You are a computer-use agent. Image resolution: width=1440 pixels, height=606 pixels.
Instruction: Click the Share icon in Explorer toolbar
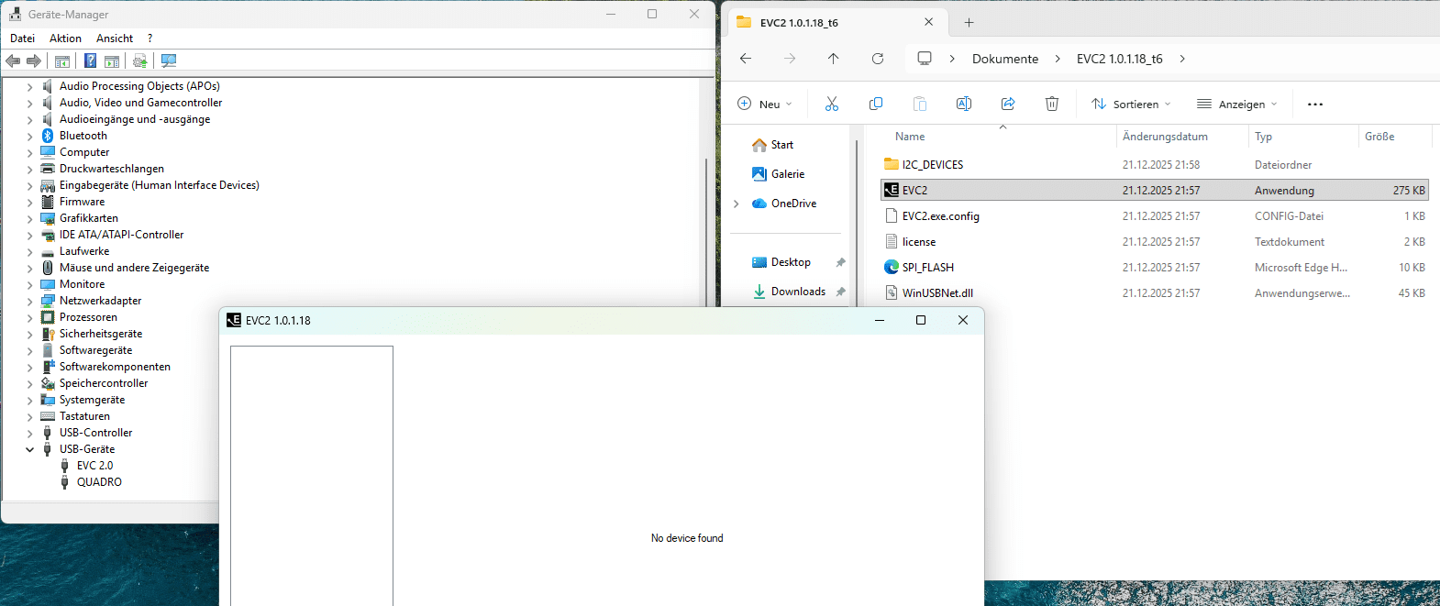pos(1008,104)
